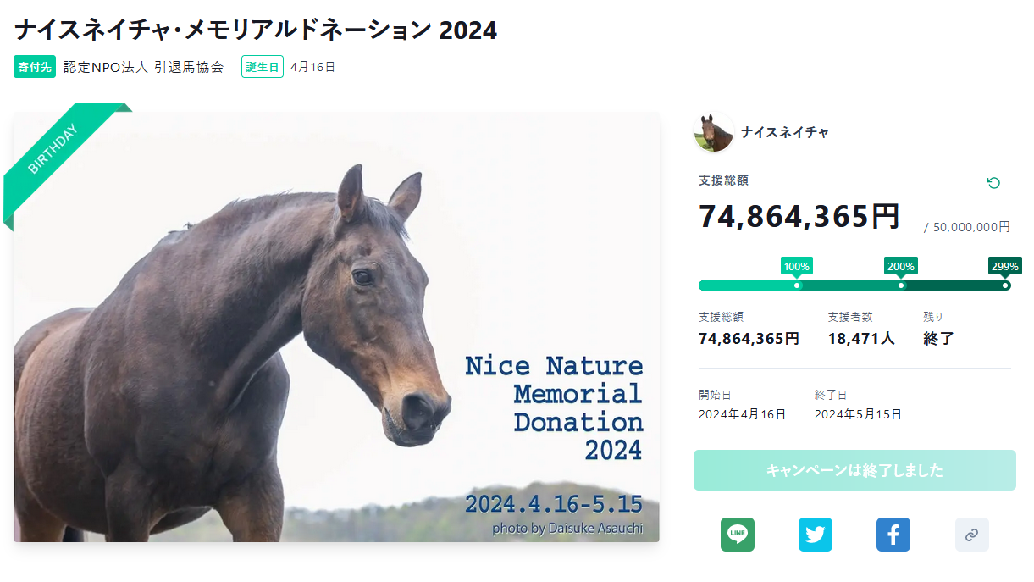The width and height of the screenshot is (1034, 582).
Task: Click the green funding progress bar
Action: click(847, 285)
